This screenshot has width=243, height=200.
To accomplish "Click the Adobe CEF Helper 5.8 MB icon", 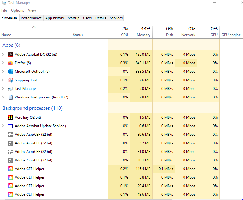I will (x=10, y=177).
